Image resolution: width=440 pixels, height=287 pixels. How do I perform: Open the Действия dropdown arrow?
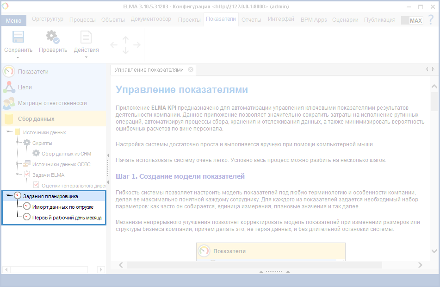pyautogui.click(x=86, y=57)
